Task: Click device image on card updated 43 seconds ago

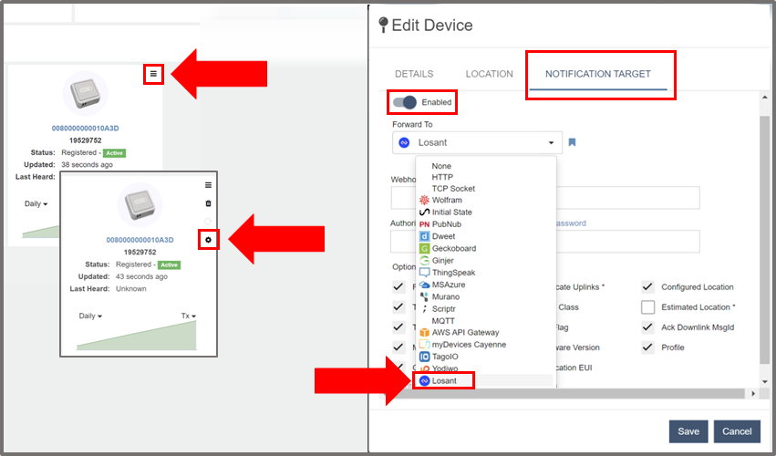Action: coord(140,205)
